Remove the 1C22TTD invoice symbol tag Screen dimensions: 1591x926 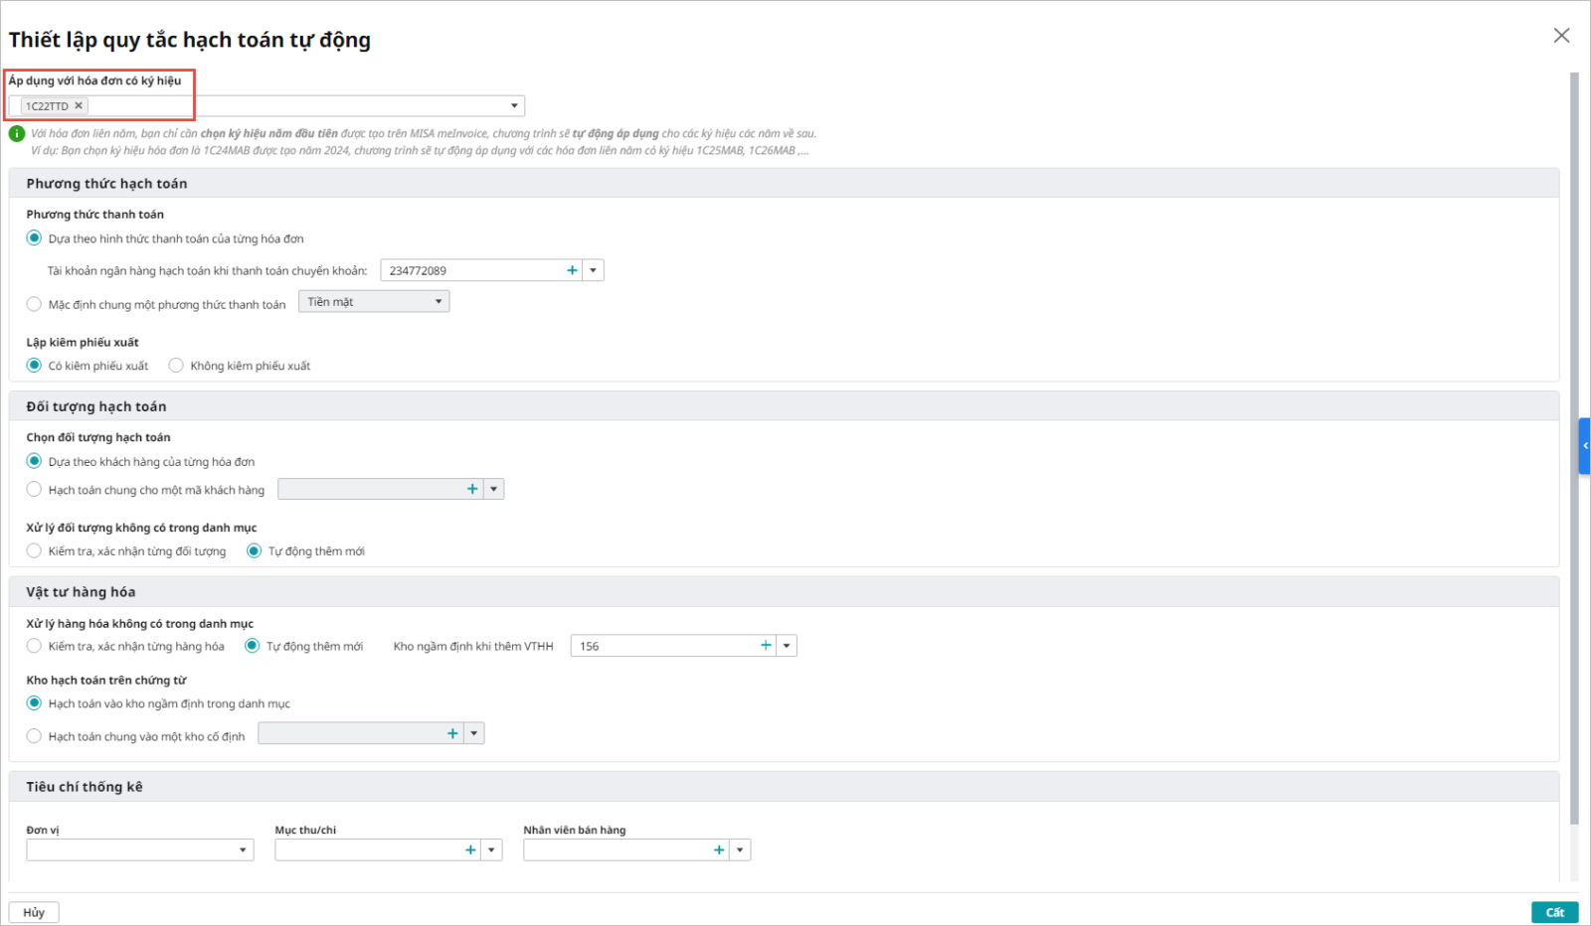[79, 105]
